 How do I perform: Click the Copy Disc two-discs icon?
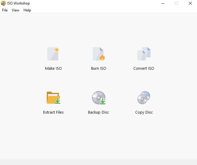pos(144,98)
